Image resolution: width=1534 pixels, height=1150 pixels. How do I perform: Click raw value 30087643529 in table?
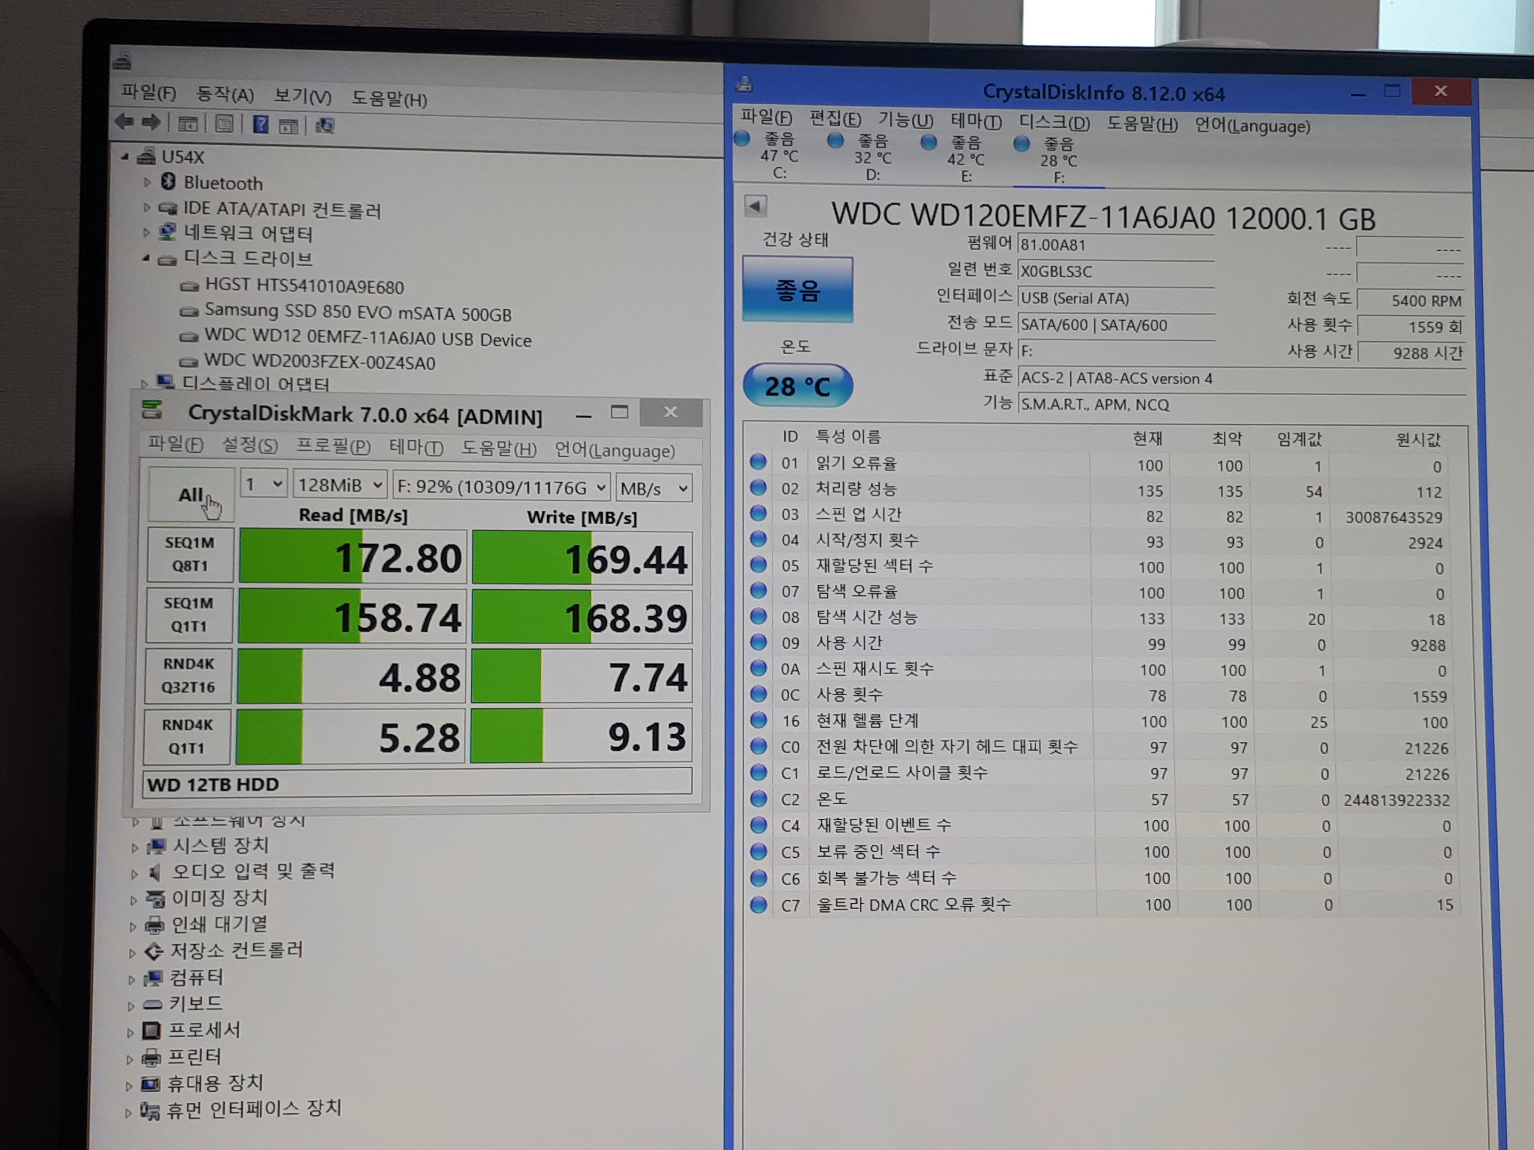(x=1394, y=517)
